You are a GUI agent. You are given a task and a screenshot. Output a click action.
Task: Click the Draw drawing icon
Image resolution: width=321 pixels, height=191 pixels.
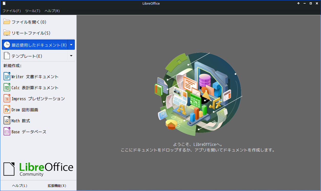[x=7, y=109]
